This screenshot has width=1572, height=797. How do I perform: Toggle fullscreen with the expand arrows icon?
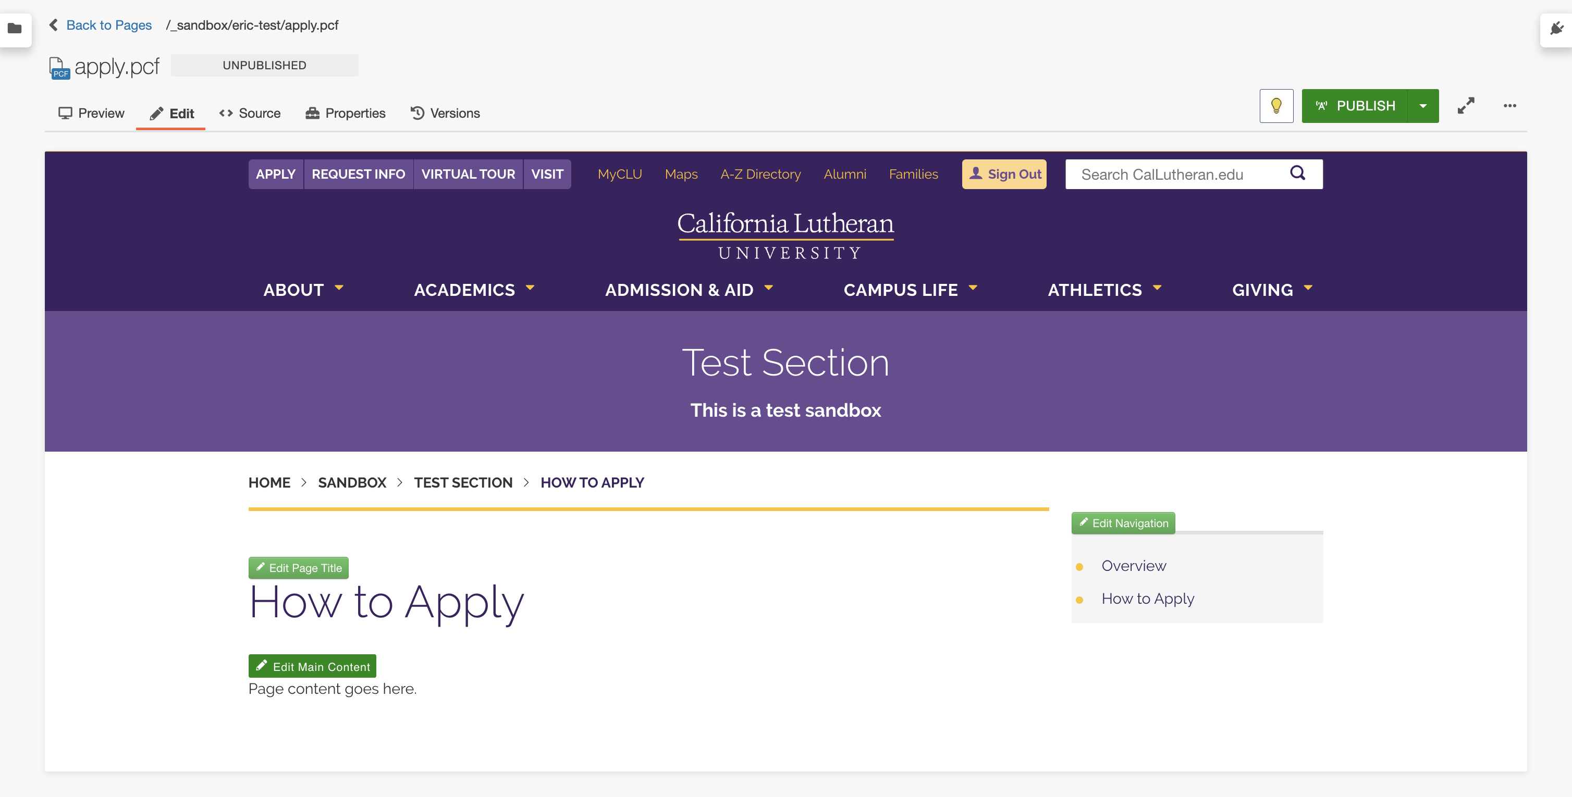(1466, 106)
